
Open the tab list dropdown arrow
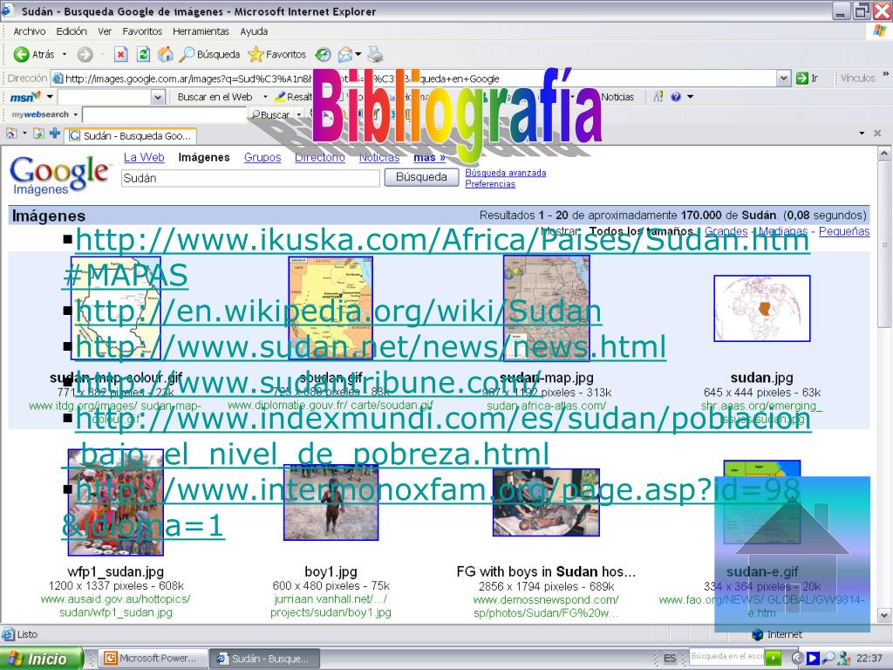pos(862,133)
